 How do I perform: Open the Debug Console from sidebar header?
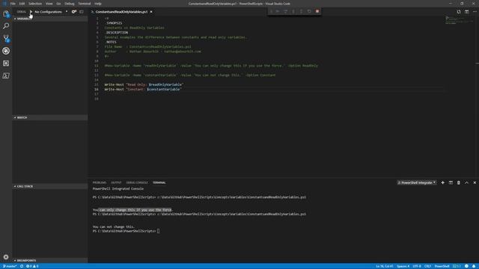pos(82,12)
